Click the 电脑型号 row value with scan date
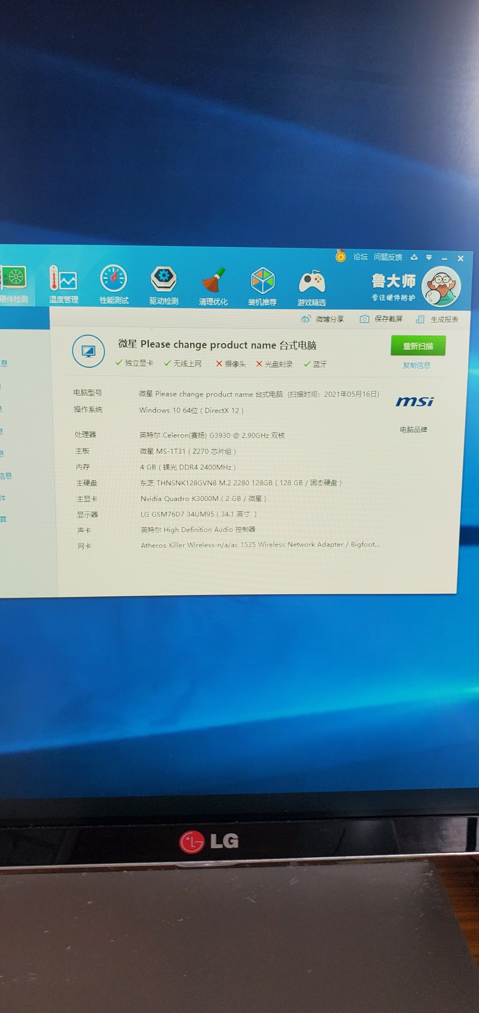Viewport: 479px width, 1013px height. (x=259, y=394)
